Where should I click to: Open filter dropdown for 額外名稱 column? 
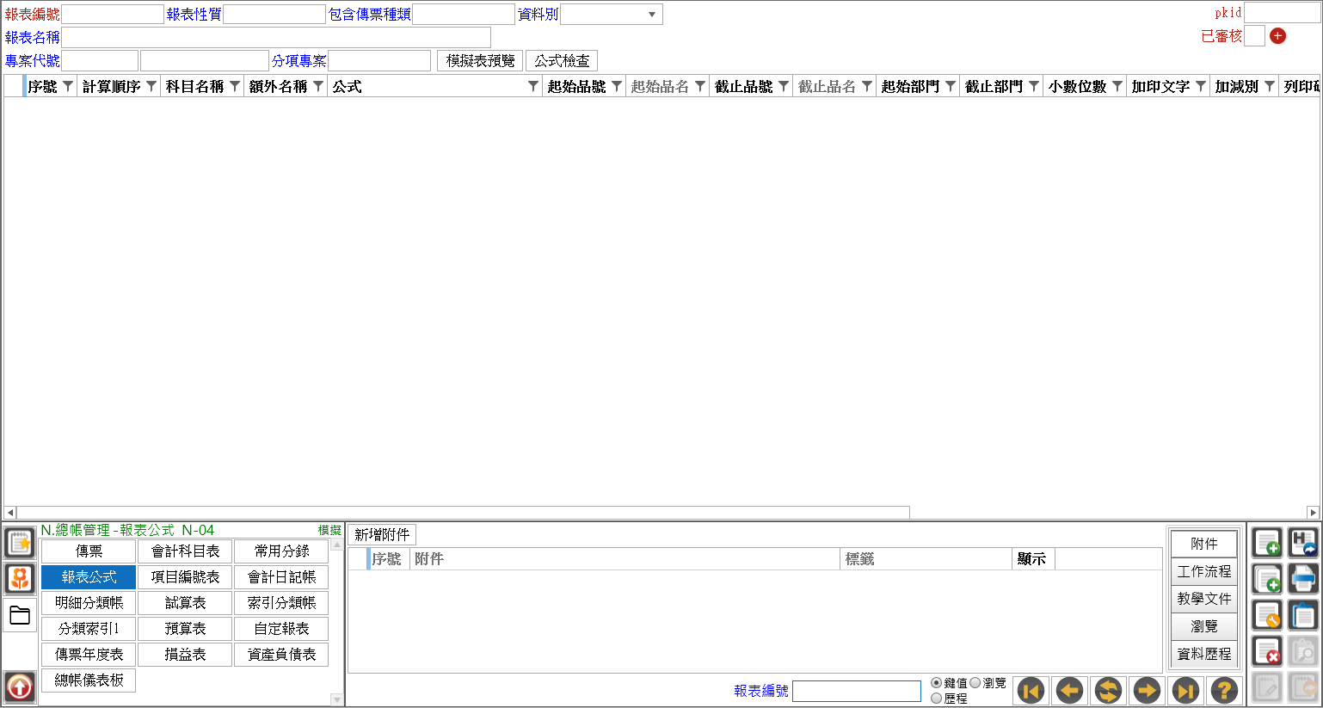(318, 86)
